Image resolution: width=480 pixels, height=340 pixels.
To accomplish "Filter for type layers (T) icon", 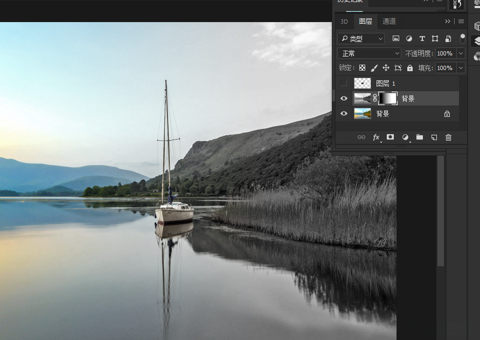I will (x=422, y=39).
